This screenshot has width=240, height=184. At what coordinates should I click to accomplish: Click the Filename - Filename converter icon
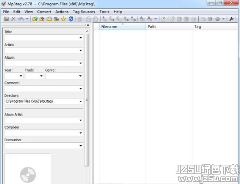[119, 19]
